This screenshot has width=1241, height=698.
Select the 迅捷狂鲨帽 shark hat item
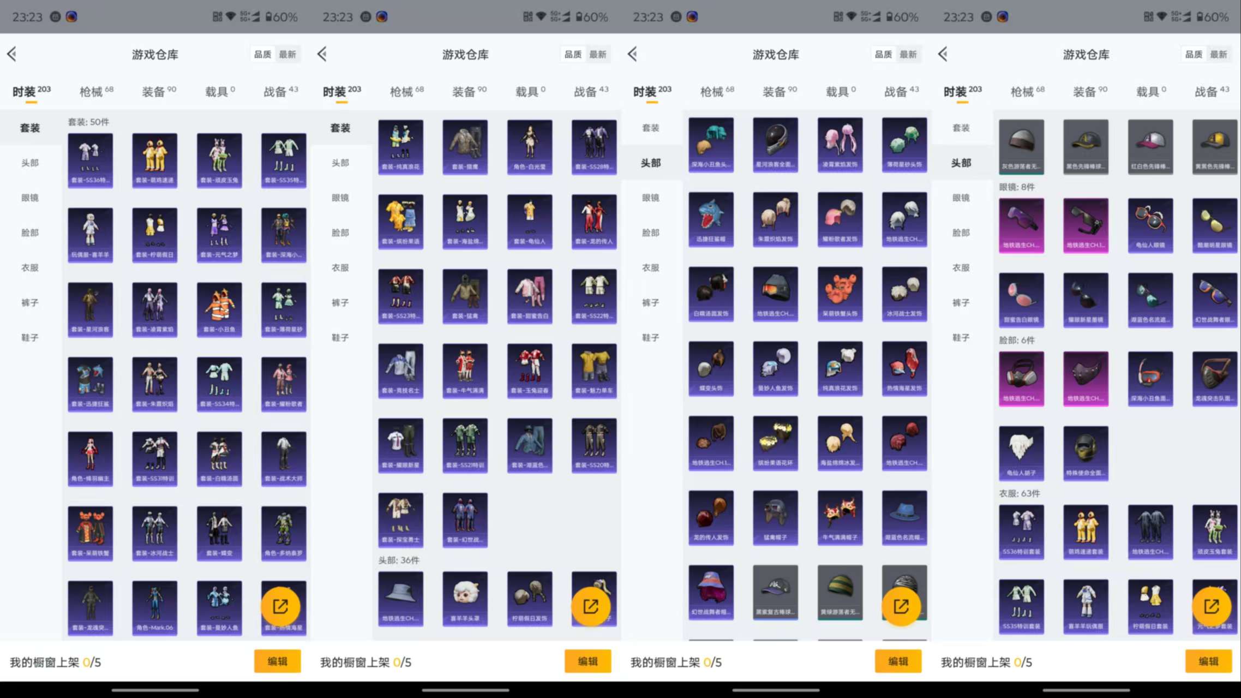point(711,219)
